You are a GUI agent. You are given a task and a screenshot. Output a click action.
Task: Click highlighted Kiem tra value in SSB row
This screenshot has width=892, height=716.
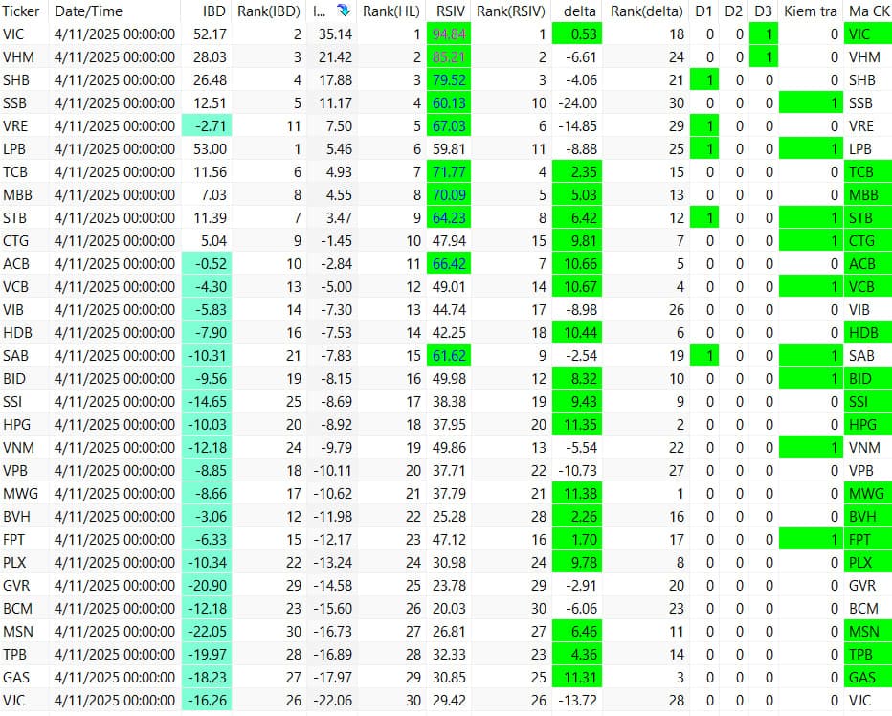point(811,103)
